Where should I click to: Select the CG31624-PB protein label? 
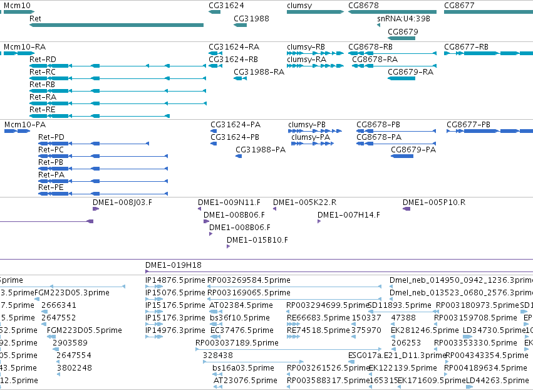pyautogui.click(x=235, y=137)
